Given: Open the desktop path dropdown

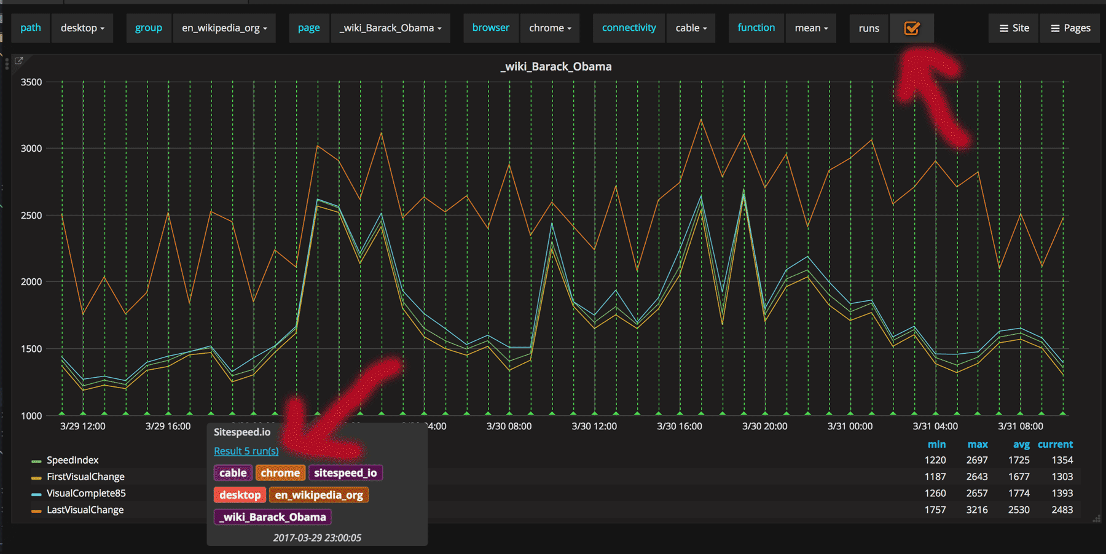Looking at the screenshot, I should [82, 28].
